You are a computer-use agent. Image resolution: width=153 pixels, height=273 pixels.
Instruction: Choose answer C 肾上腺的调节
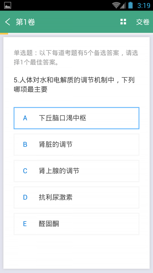[76, 171]
